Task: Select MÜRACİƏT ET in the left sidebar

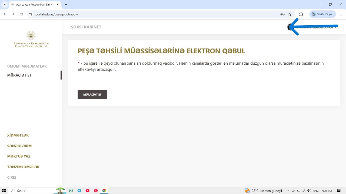Action: pos(19,75)
